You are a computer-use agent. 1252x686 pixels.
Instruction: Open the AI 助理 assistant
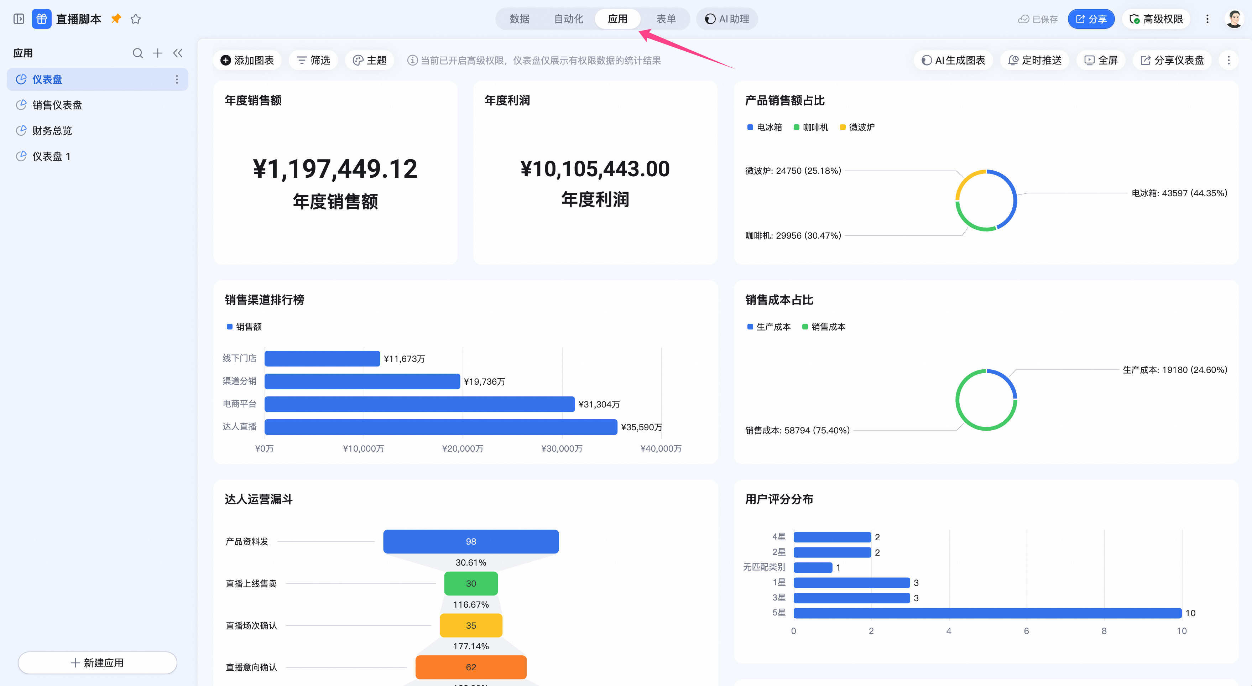pyautogui.click(x=727, y=19)
